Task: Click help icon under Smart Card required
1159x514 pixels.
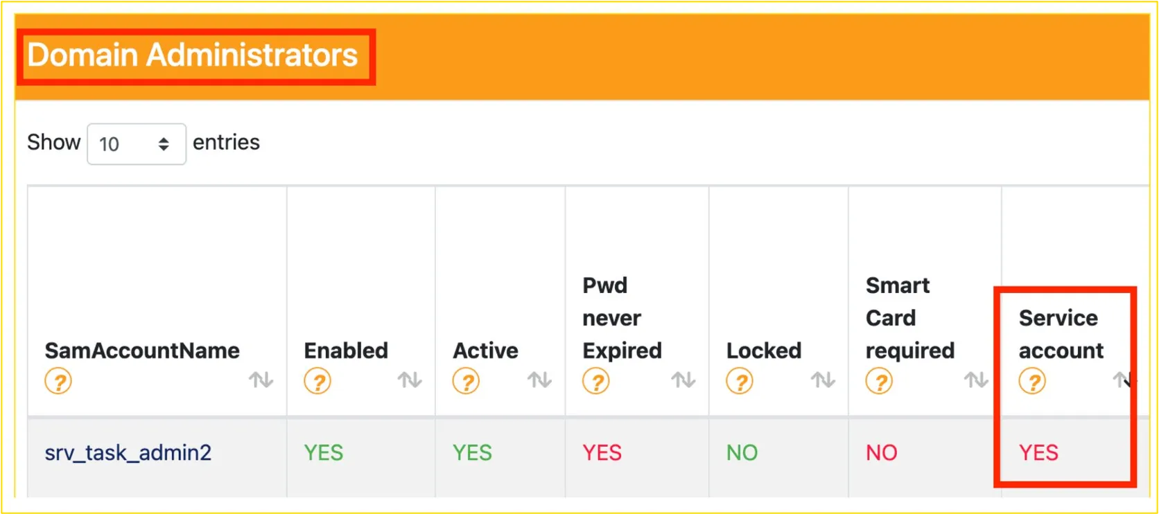Action: pos(880,381)
